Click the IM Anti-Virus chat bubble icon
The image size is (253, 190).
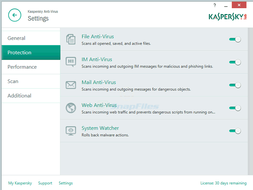71,62
